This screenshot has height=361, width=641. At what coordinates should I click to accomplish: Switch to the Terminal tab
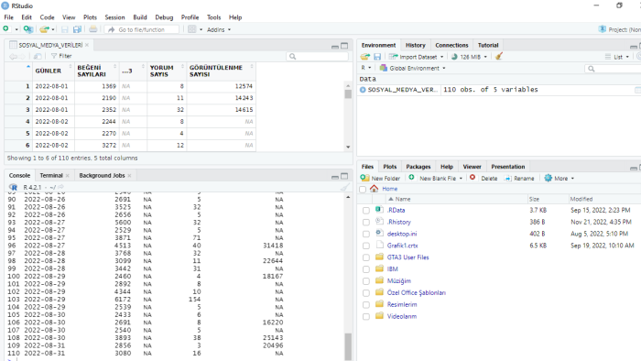pyautogui.click(x=51, y=175)
